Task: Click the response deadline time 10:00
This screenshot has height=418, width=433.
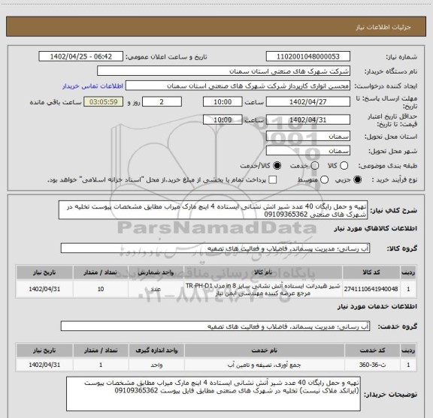Action: [x=223, y=102]
